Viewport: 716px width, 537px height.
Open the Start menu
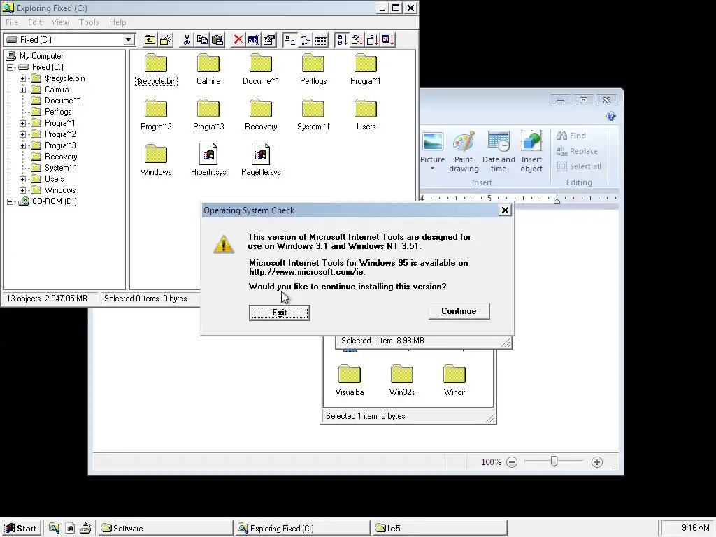click(x=21, y=529)
